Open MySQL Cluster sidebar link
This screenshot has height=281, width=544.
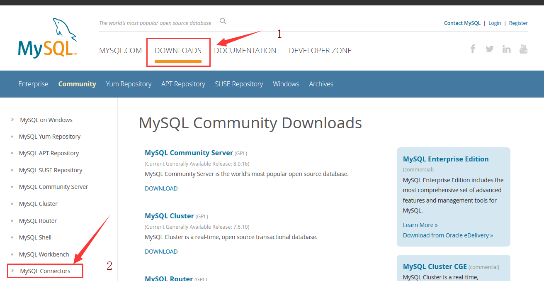38,204
